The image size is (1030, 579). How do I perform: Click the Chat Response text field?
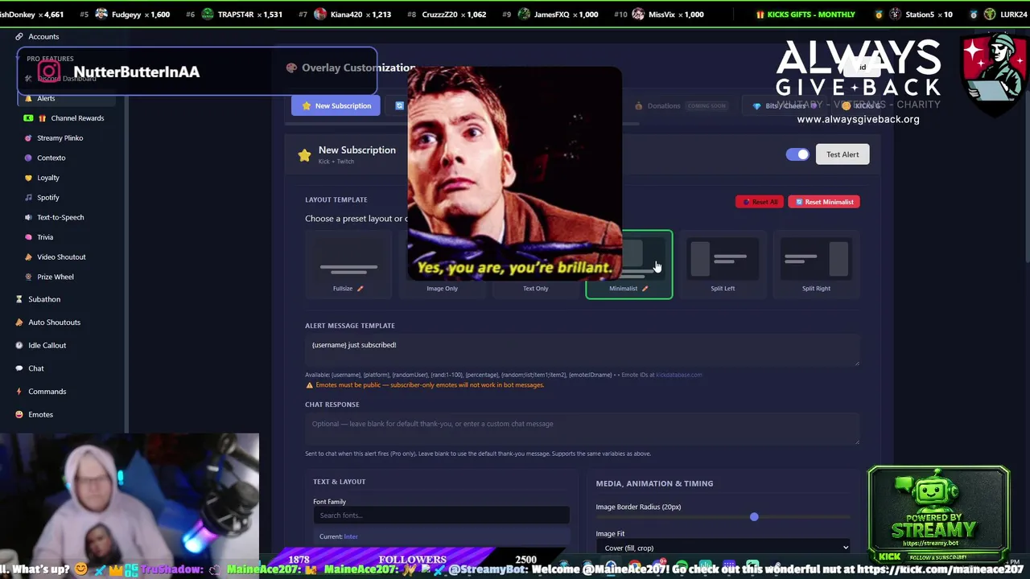click(582, 429)
